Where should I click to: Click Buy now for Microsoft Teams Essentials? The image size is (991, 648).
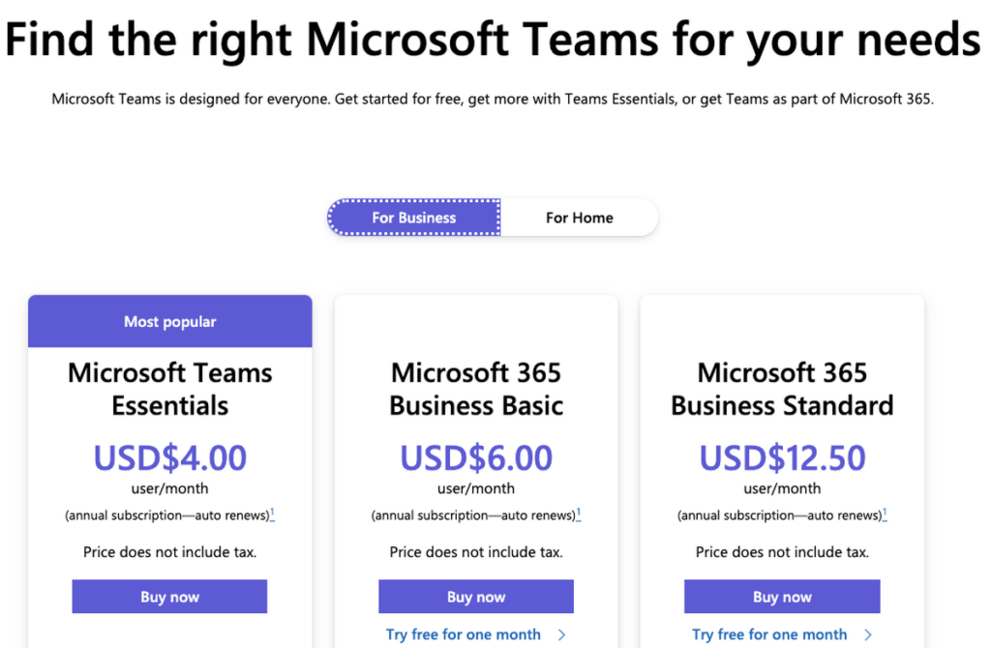[169, 597]
